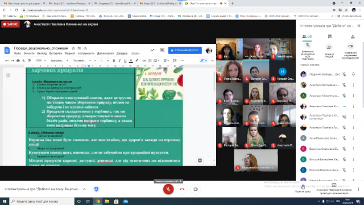Open the Формат menu in Docs
This screenshot has height=205, width=364.
[69, 54]
